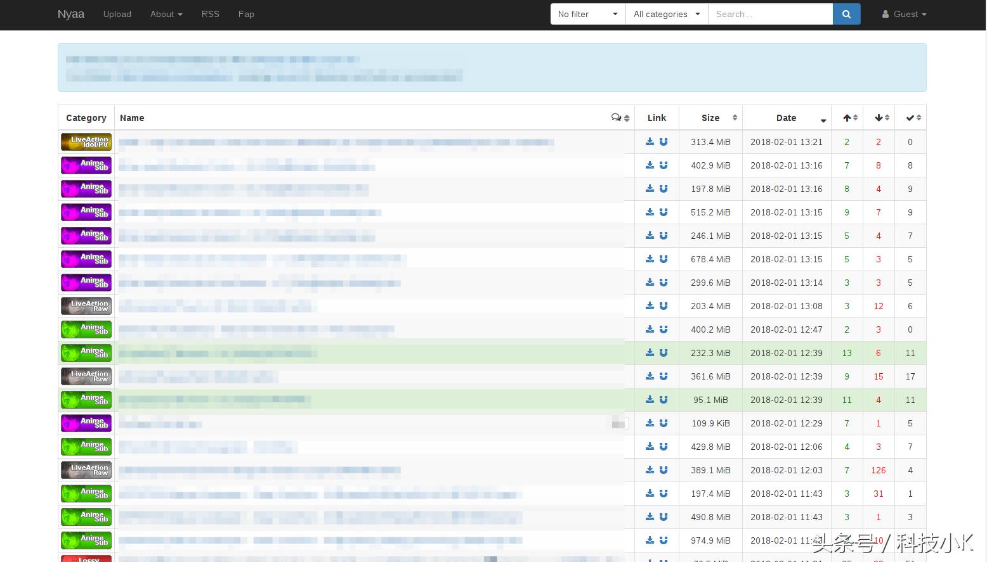987x562 pixels.
Task: Sort table by Date column
Action: [787, 118]
